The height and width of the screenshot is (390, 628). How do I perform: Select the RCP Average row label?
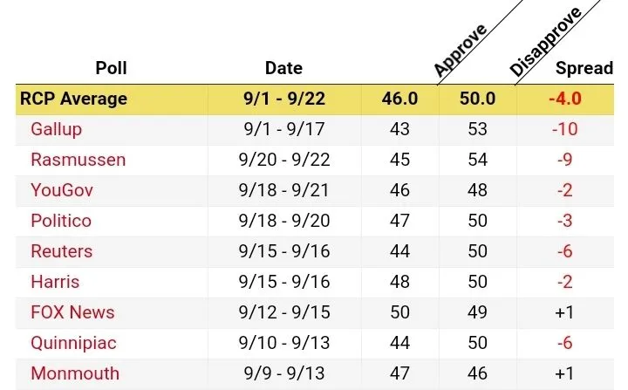tap(73, 99)
